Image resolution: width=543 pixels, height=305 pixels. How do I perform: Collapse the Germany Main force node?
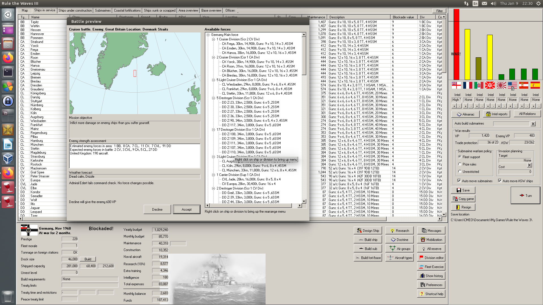(208, 35)
